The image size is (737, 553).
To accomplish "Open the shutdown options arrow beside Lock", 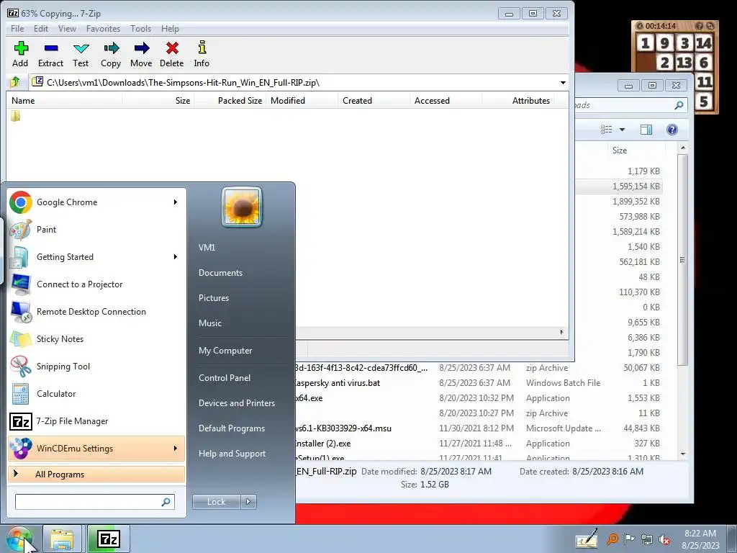I will [x=248, y=502].
